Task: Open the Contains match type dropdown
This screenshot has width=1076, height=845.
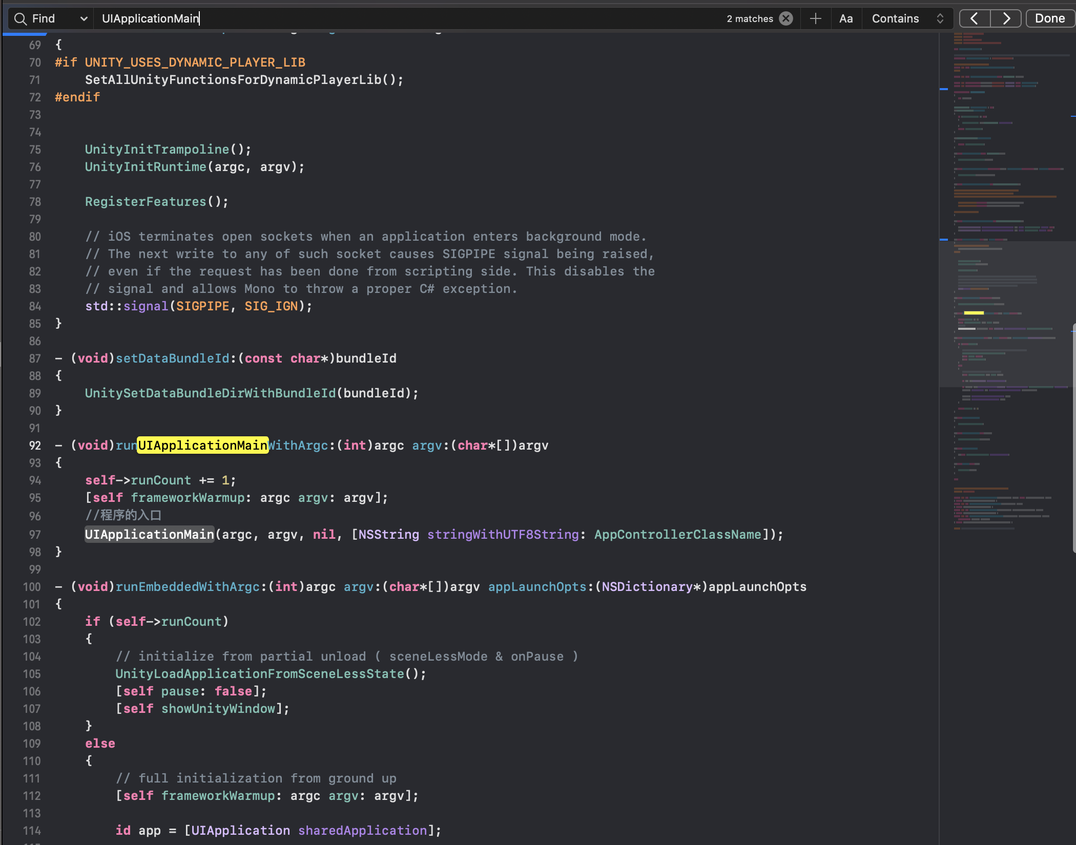Action: (x=907, y=19)
